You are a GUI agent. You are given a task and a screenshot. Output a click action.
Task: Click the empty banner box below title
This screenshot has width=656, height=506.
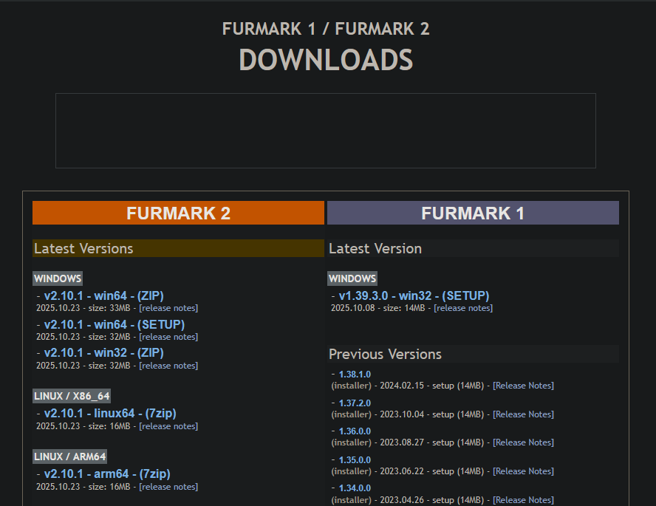(326, 131)
